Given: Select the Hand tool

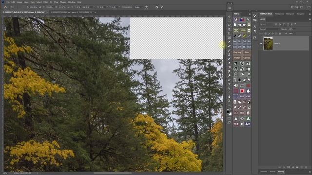Looking at the screenshot, I should coord(229,96).
